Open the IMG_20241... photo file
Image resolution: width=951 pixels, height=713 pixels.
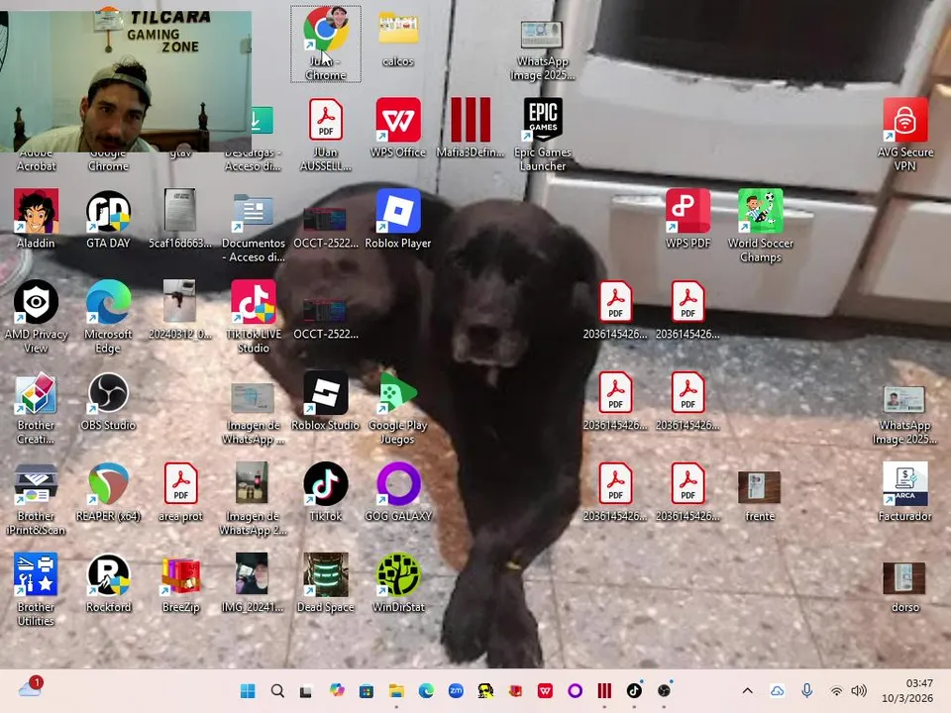tap(253, 582)
